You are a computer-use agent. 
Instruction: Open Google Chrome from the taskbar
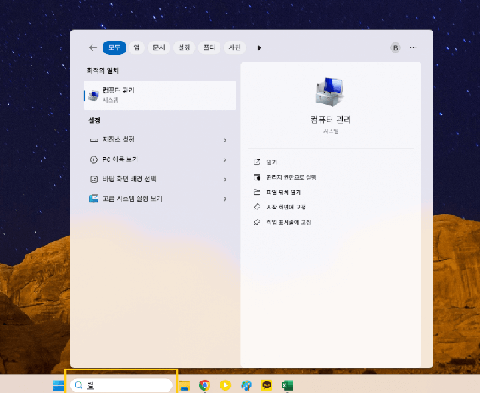(x=204, y=385)
